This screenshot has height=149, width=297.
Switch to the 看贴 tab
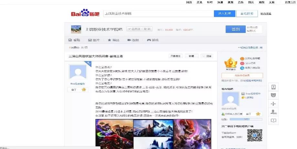[74, 40]
